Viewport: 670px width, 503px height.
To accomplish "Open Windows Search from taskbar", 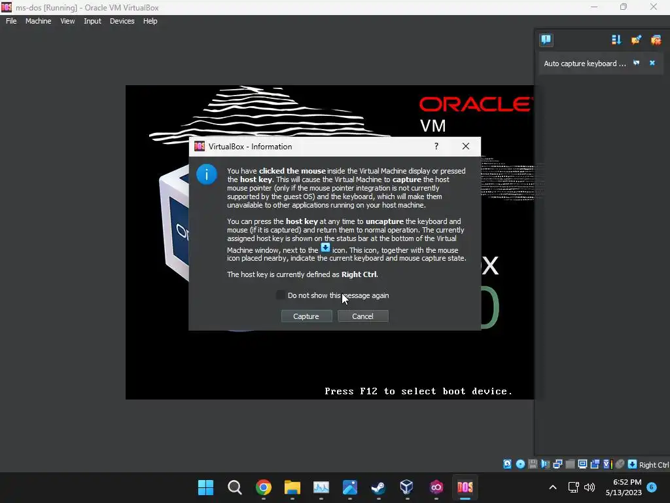I will 235,487.
